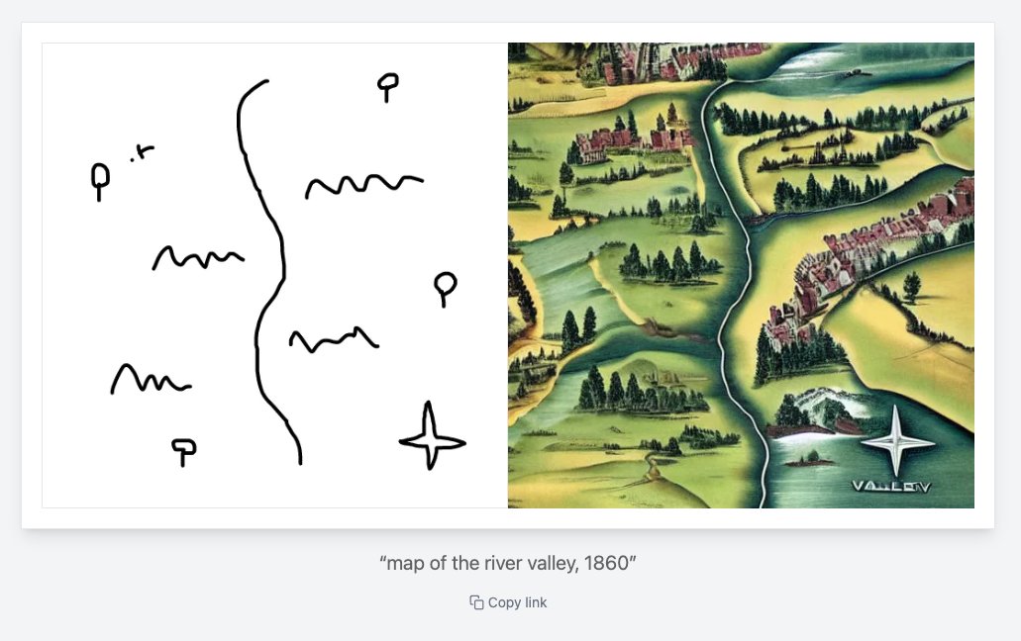The width and height of the screenshot is (1021, 641).
Task: Click the "Copy link" text
Action: pos(517,602)
